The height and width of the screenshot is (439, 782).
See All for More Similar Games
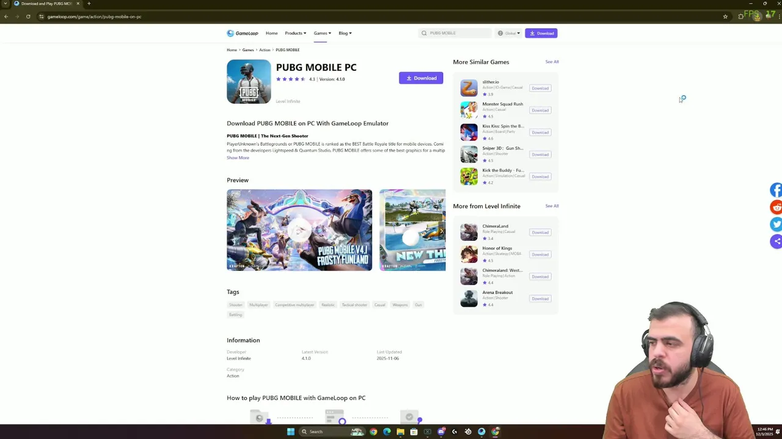coord(552,62)
